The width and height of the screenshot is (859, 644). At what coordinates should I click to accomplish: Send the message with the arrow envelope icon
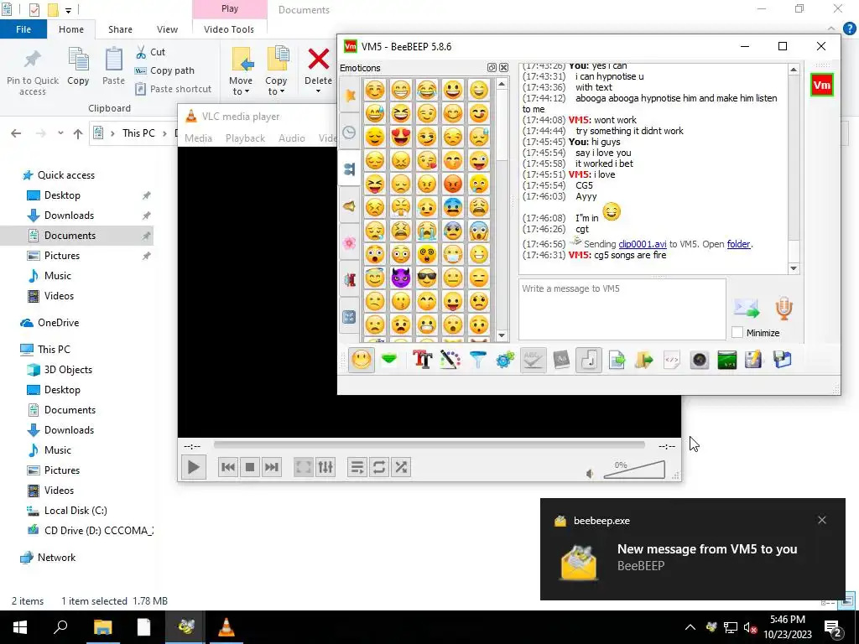[747, 309]
